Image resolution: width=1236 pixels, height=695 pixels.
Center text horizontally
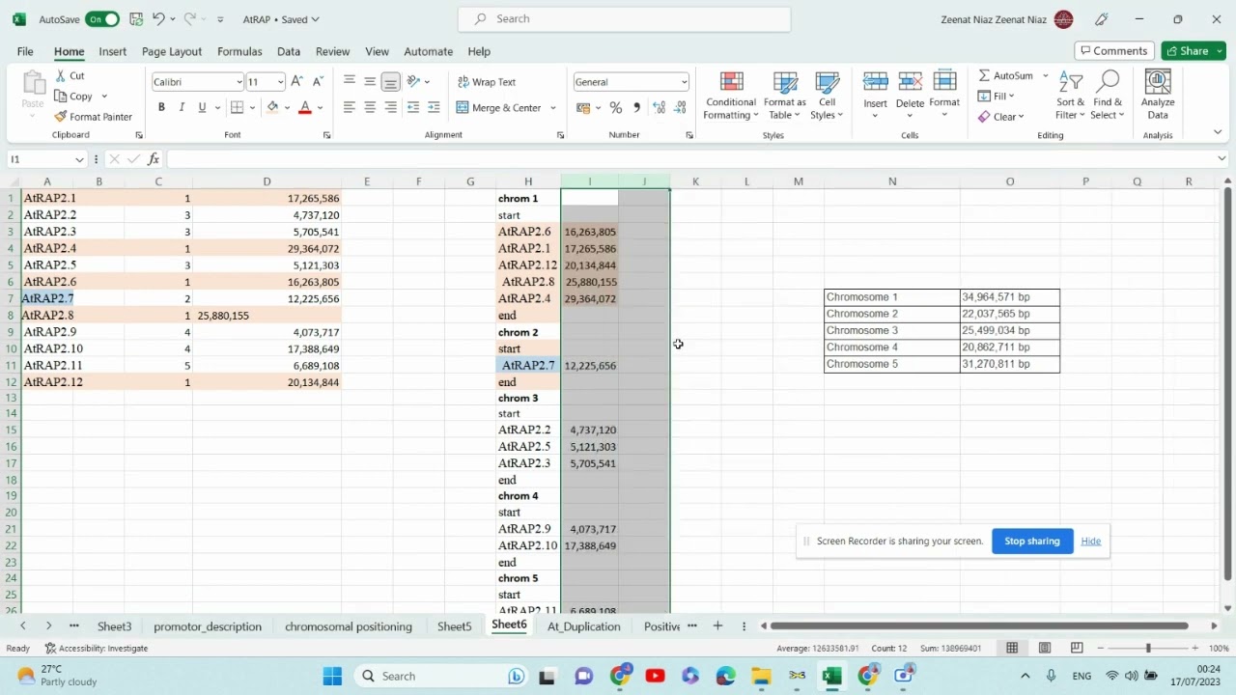[x=370, y=107]
